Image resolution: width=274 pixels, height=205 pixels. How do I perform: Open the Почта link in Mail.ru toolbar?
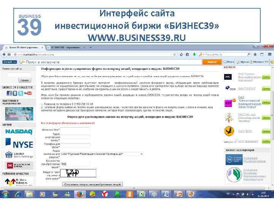(x=229, y=62)
